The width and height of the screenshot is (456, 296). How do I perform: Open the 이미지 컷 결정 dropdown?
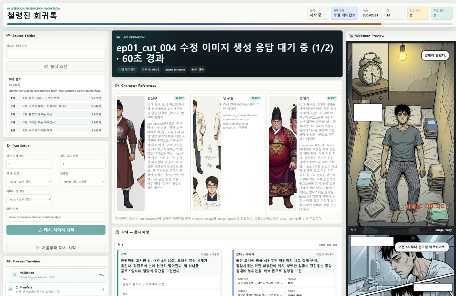coord(29,199)
